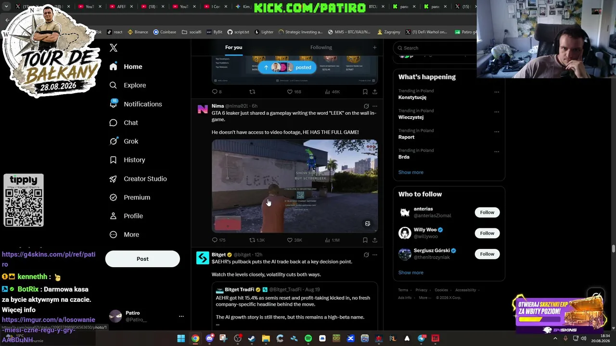This screenshot has width=616, height=346.
Task: Open the socialfi bookmarks folder
Action: coord(192,32)
